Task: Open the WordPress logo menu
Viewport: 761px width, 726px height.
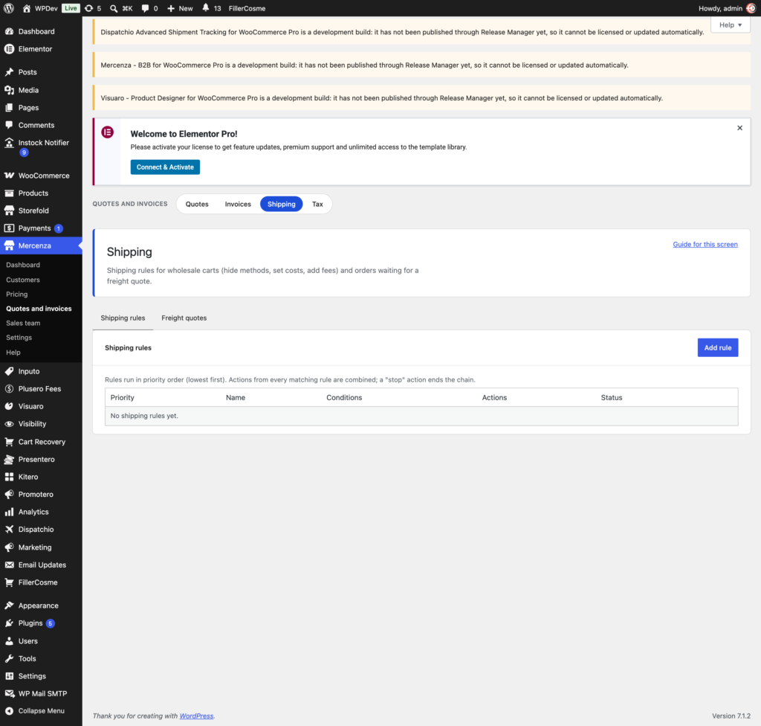Action: [x=9, y=8]
